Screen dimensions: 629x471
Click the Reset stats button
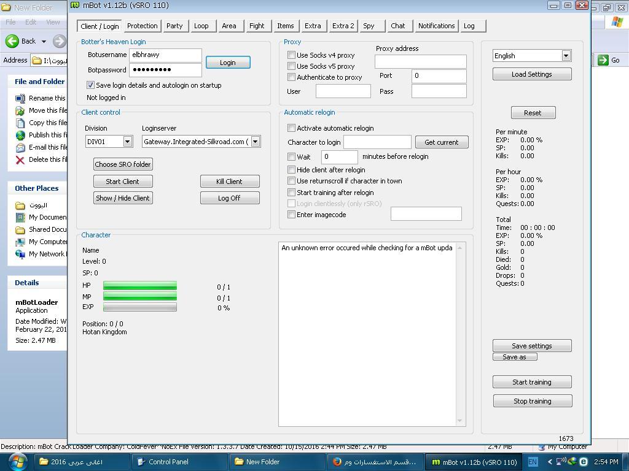[x=533, y=113]
